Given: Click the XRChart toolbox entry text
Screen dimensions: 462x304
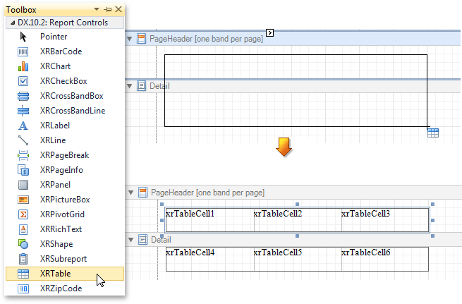Looking at the screenshot, I should click(56, 66).
